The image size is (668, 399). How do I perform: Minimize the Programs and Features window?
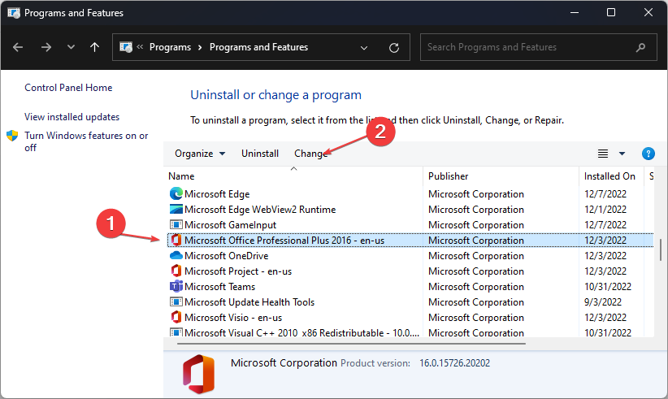[575, 13]
